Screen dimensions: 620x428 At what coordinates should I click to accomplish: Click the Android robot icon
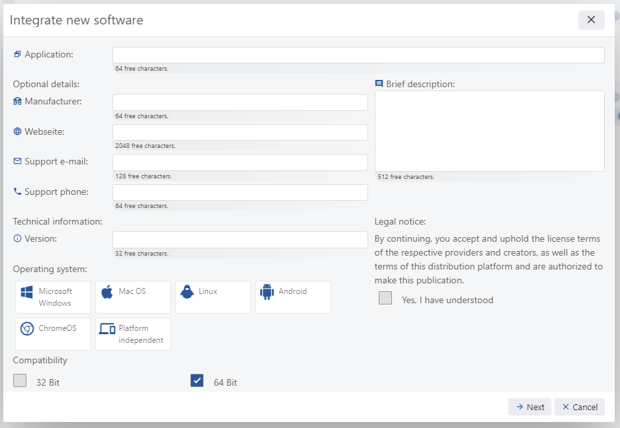coord(267,292)
